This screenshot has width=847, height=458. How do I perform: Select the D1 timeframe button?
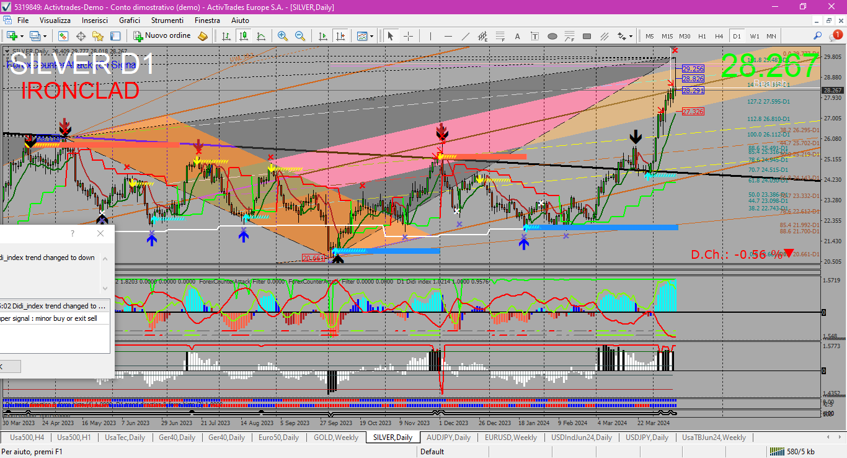737,36
